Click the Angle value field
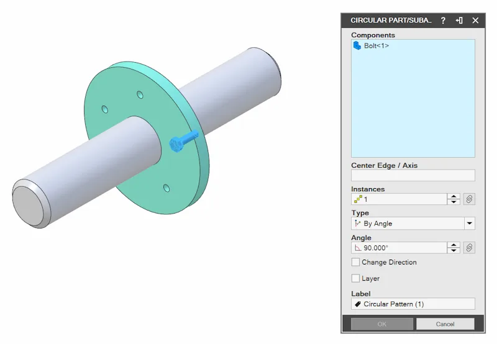Image resolution: width=497 pixels, height=344 pixels. coord(399,248)
